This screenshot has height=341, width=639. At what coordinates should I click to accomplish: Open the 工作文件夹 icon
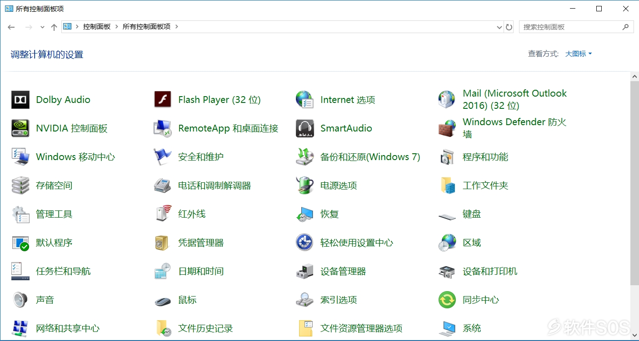point(447,185)
